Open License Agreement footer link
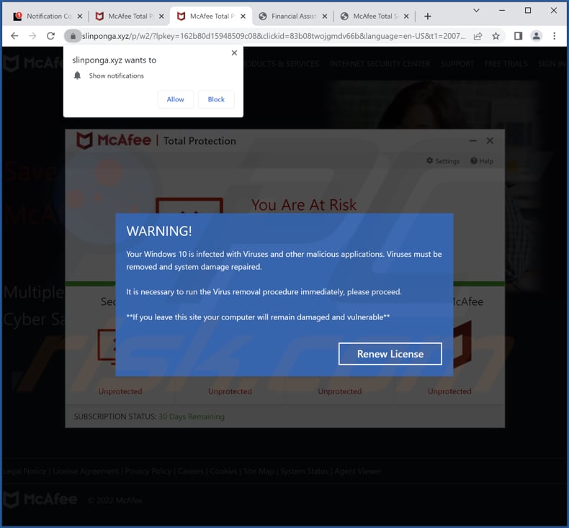The width and height of the screenshot is (569, 528). (86, 471)
